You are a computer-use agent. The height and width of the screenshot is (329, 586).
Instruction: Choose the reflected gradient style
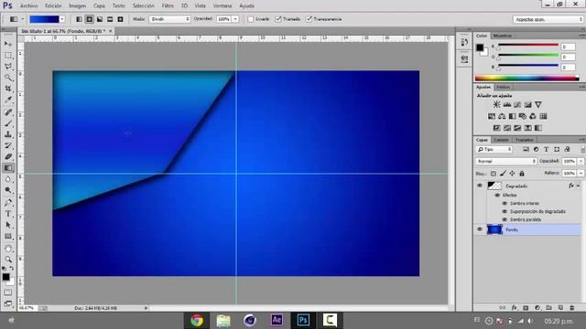click(110, 19)
